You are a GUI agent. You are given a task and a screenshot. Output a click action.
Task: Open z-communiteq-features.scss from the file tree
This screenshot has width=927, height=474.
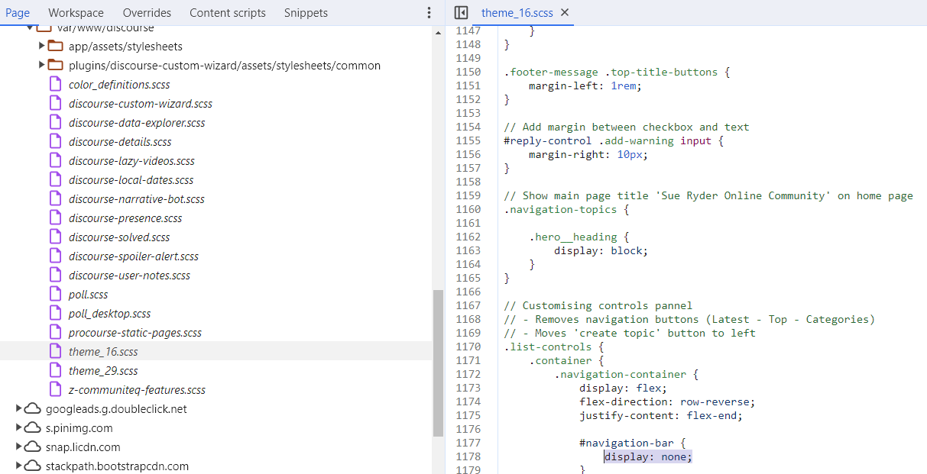[137, 390]
